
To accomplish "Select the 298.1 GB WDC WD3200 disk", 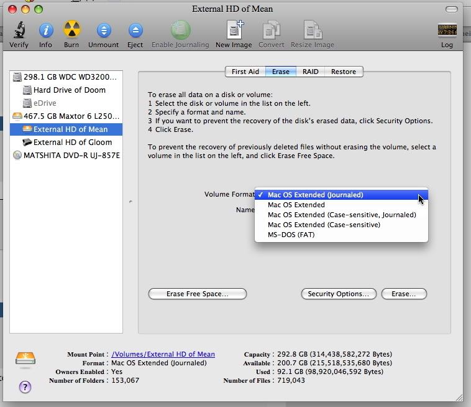I will [66, 77].
